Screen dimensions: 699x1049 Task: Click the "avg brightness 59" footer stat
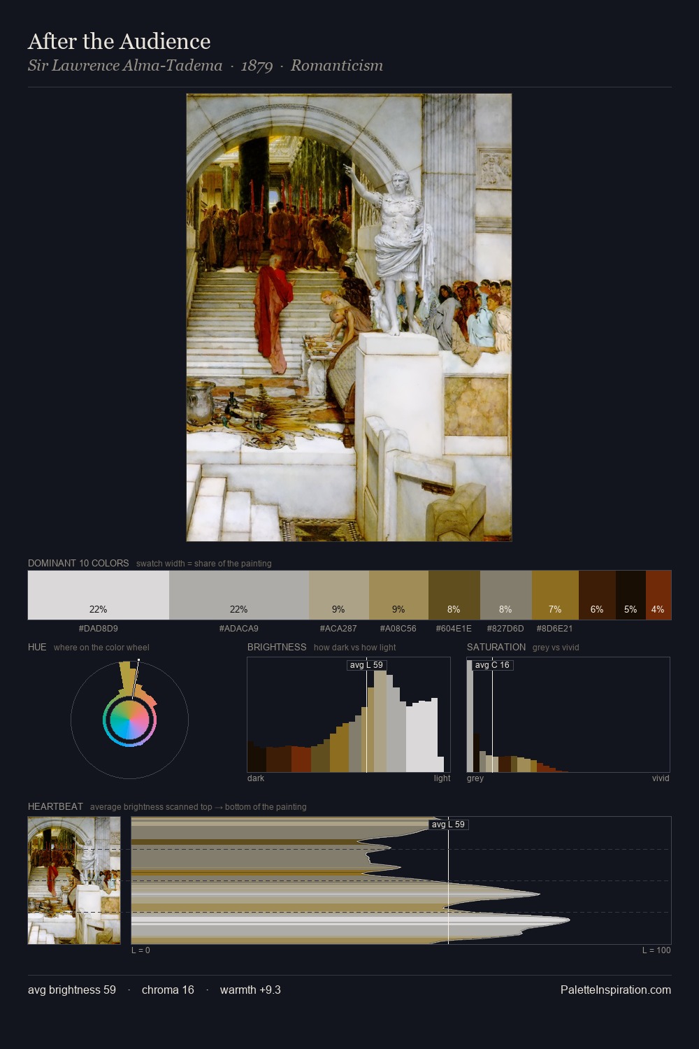point(72,990)
